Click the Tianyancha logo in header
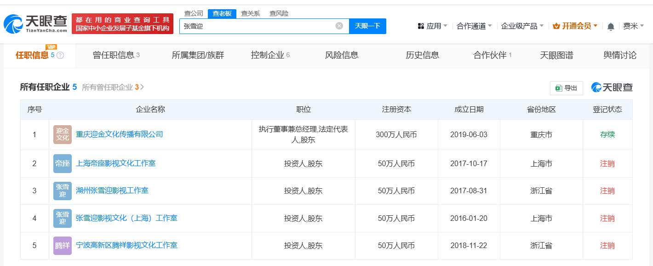Image resolution: width=653 pixels, height=266 pixels. tap(36, 24)
